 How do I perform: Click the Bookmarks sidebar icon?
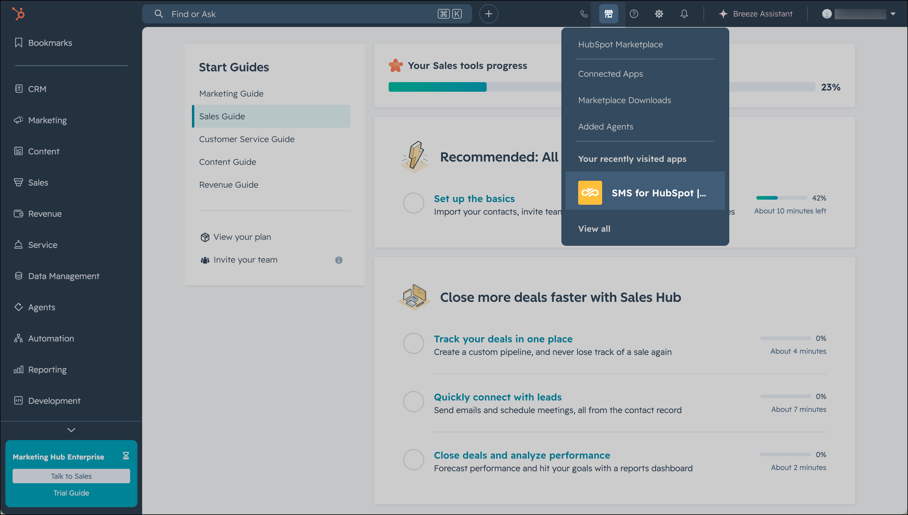18,43
